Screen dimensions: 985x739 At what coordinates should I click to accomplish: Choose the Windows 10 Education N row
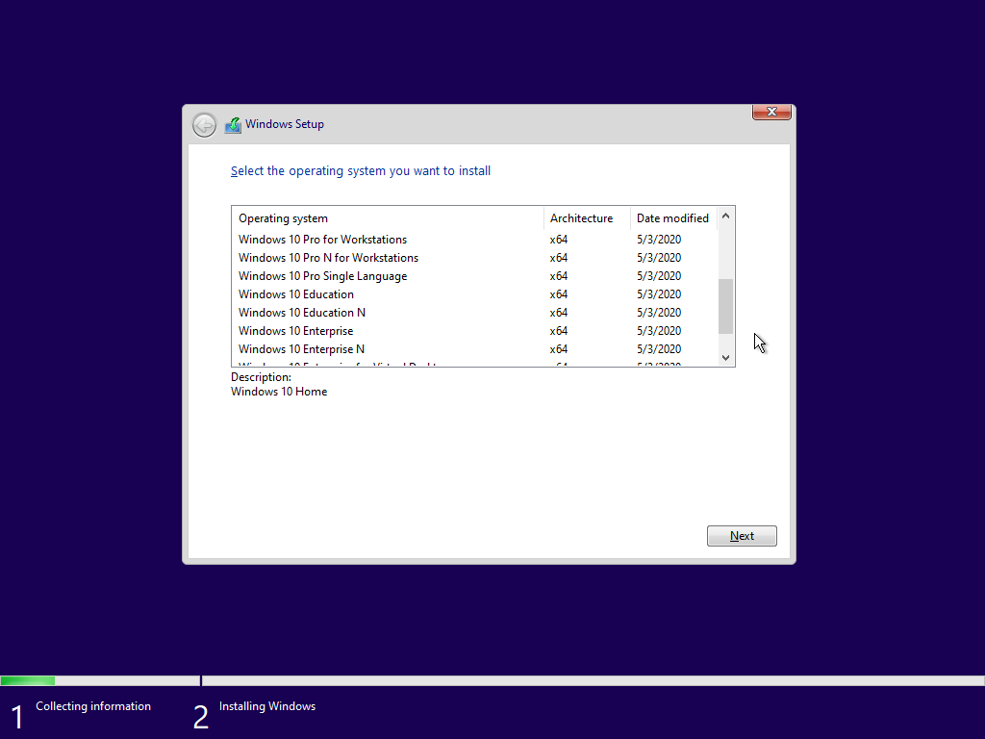(x=474, y=313)
